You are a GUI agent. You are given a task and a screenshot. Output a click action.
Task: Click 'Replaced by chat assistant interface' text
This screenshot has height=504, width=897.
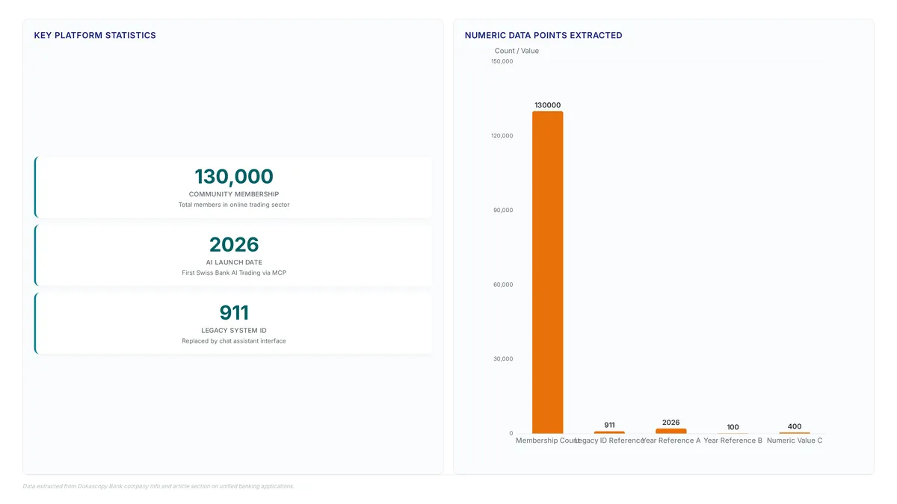(x=234, y=340)
